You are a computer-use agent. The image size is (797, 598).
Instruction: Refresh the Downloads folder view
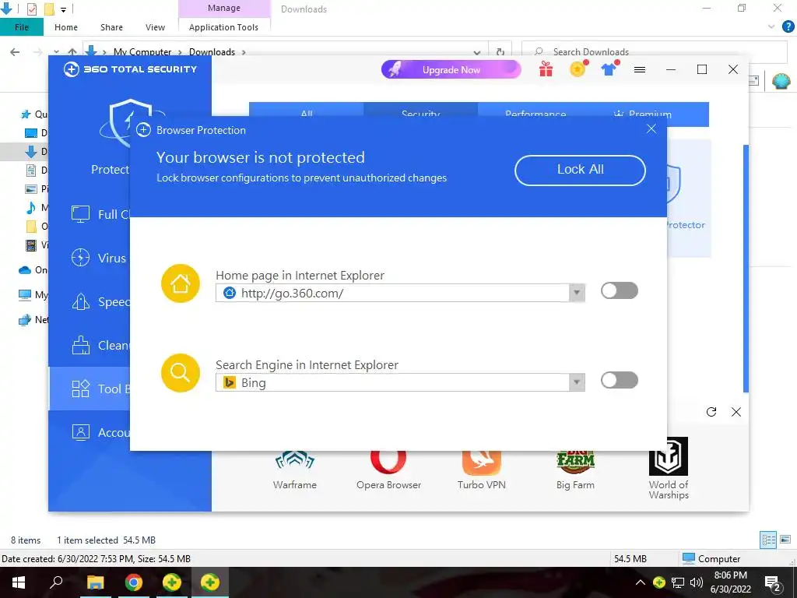click(500, 52)
